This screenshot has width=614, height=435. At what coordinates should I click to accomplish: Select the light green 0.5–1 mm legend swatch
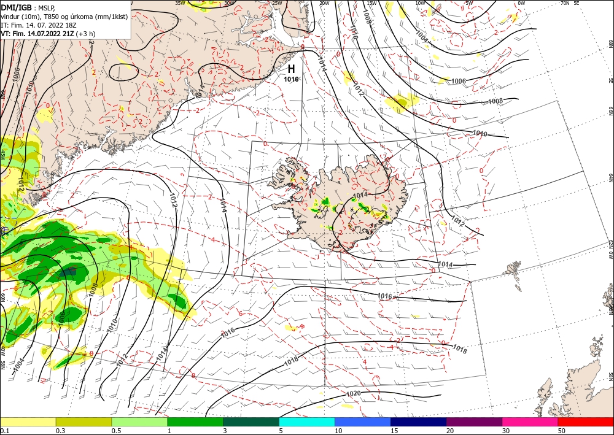click(x=139, y=422)
